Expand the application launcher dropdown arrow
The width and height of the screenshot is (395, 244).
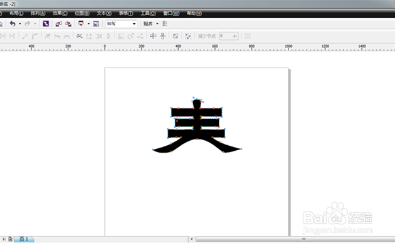[88, 24]
